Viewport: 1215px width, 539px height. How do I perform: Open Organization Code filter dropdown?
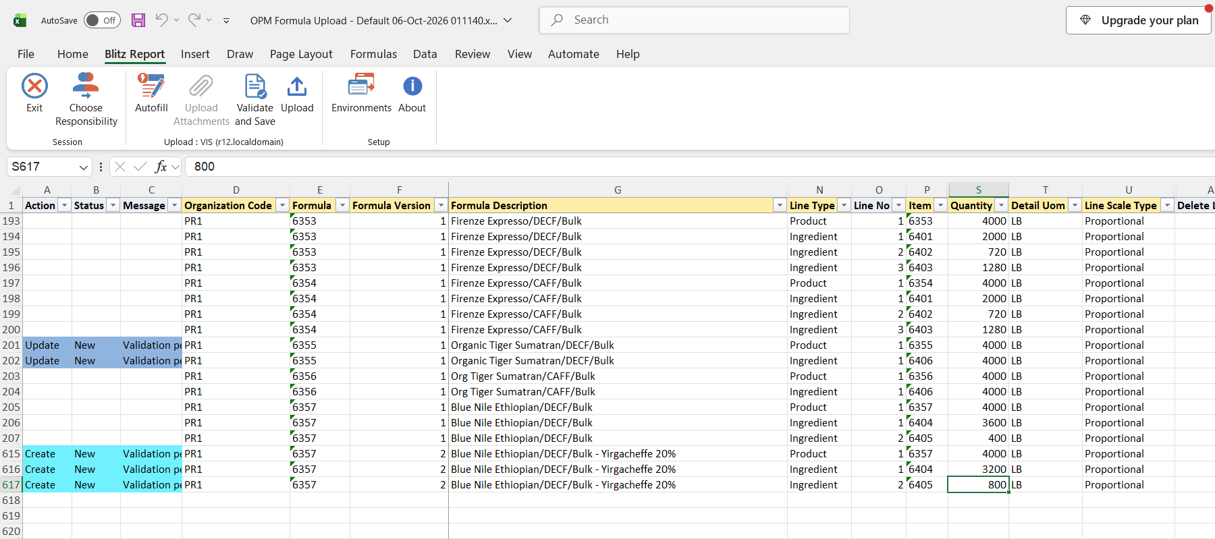(x=282, y=206)
